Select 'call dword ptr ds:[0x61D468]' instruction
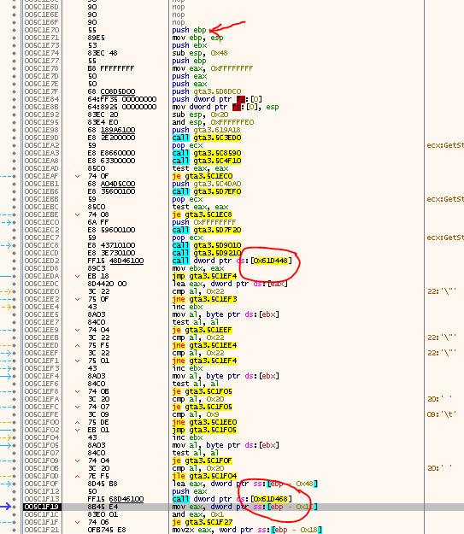This screenshot has height=534, width=464. coord(232,499)
